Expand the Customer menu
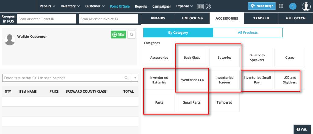This screenshot has width=313, height=134. click(95, 6)
